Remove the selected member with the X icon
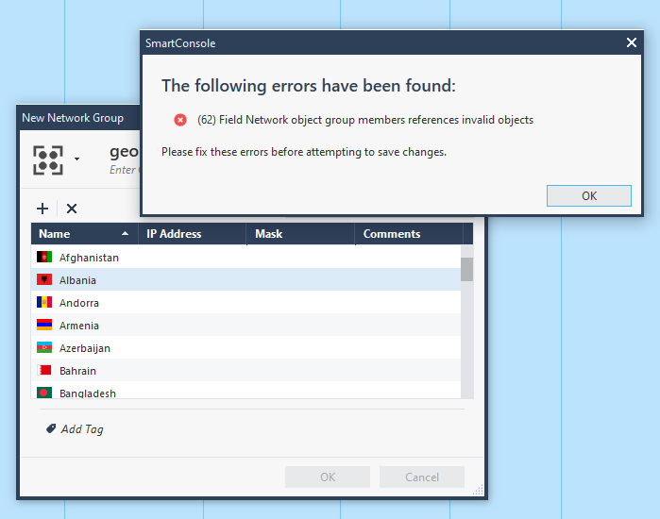660x519 pixels. pyautogui.click(x=72, y=209)
